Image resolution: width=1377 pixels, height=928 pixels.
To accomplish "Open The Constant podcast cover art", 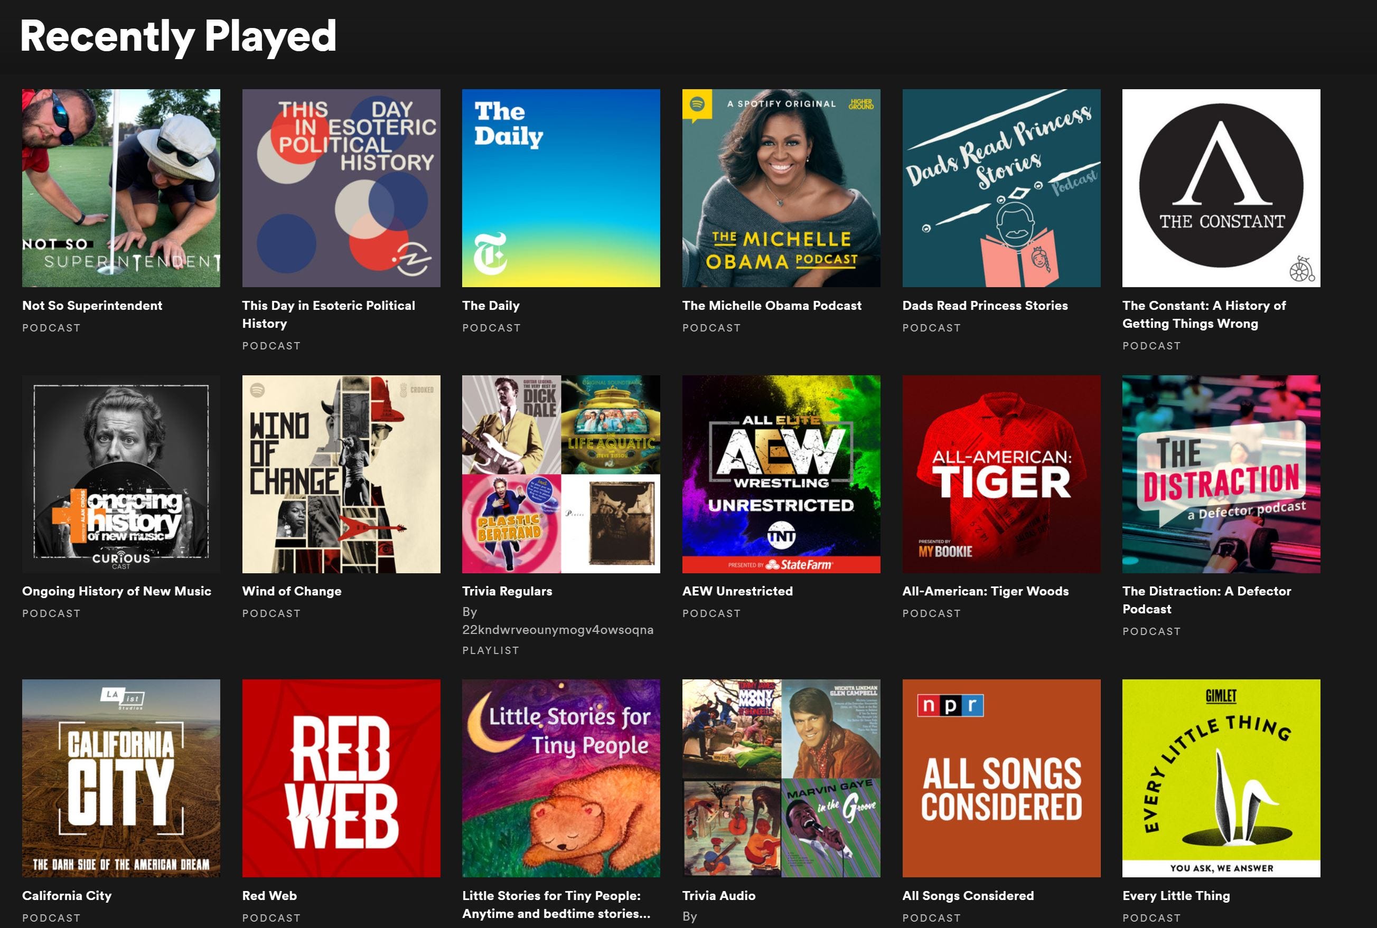I will pyautogui.click(x=1221, y=188).
